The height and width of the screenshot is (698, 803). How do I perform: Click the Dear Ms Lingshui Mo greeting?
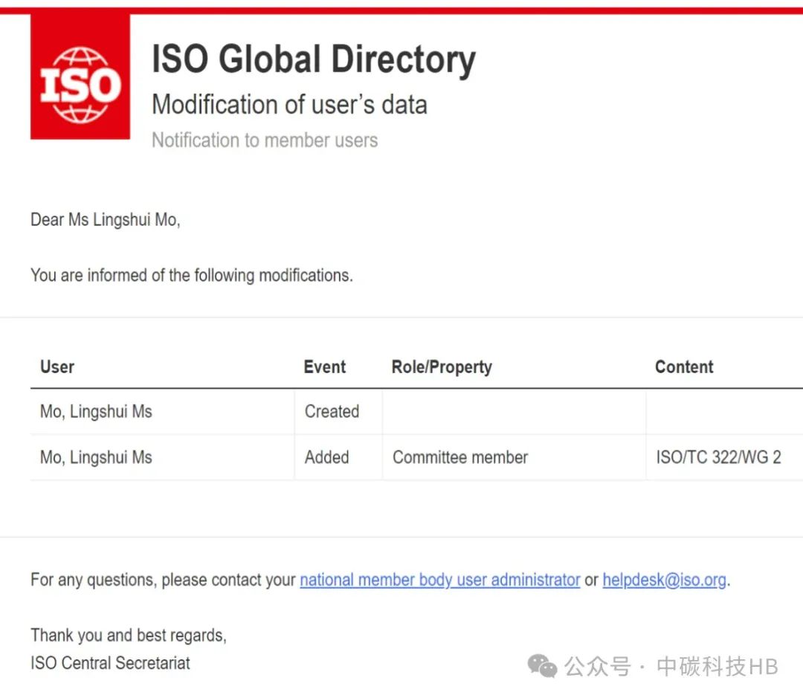[106, 220]
